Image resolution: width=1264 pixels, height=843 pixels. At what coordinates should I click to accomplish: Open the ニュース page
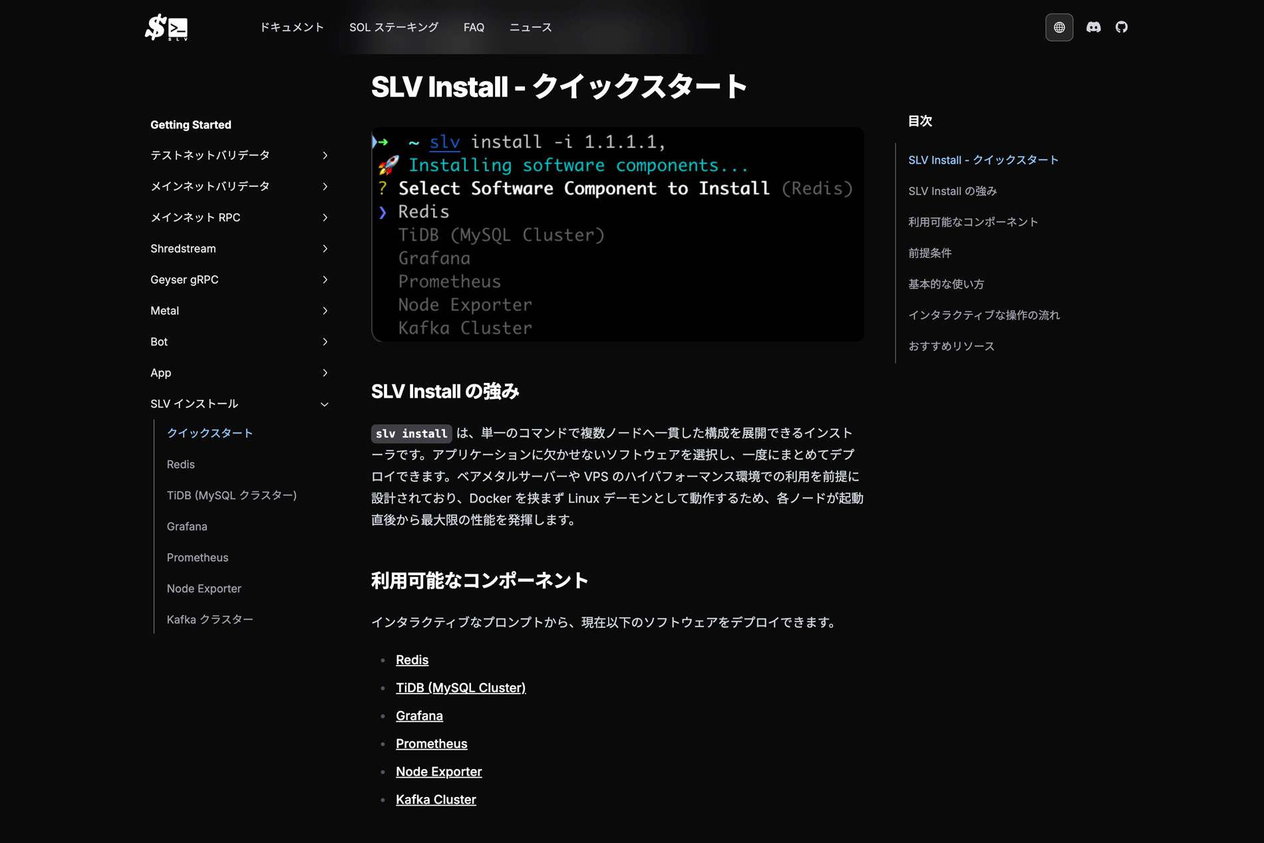tap(530, 27)
